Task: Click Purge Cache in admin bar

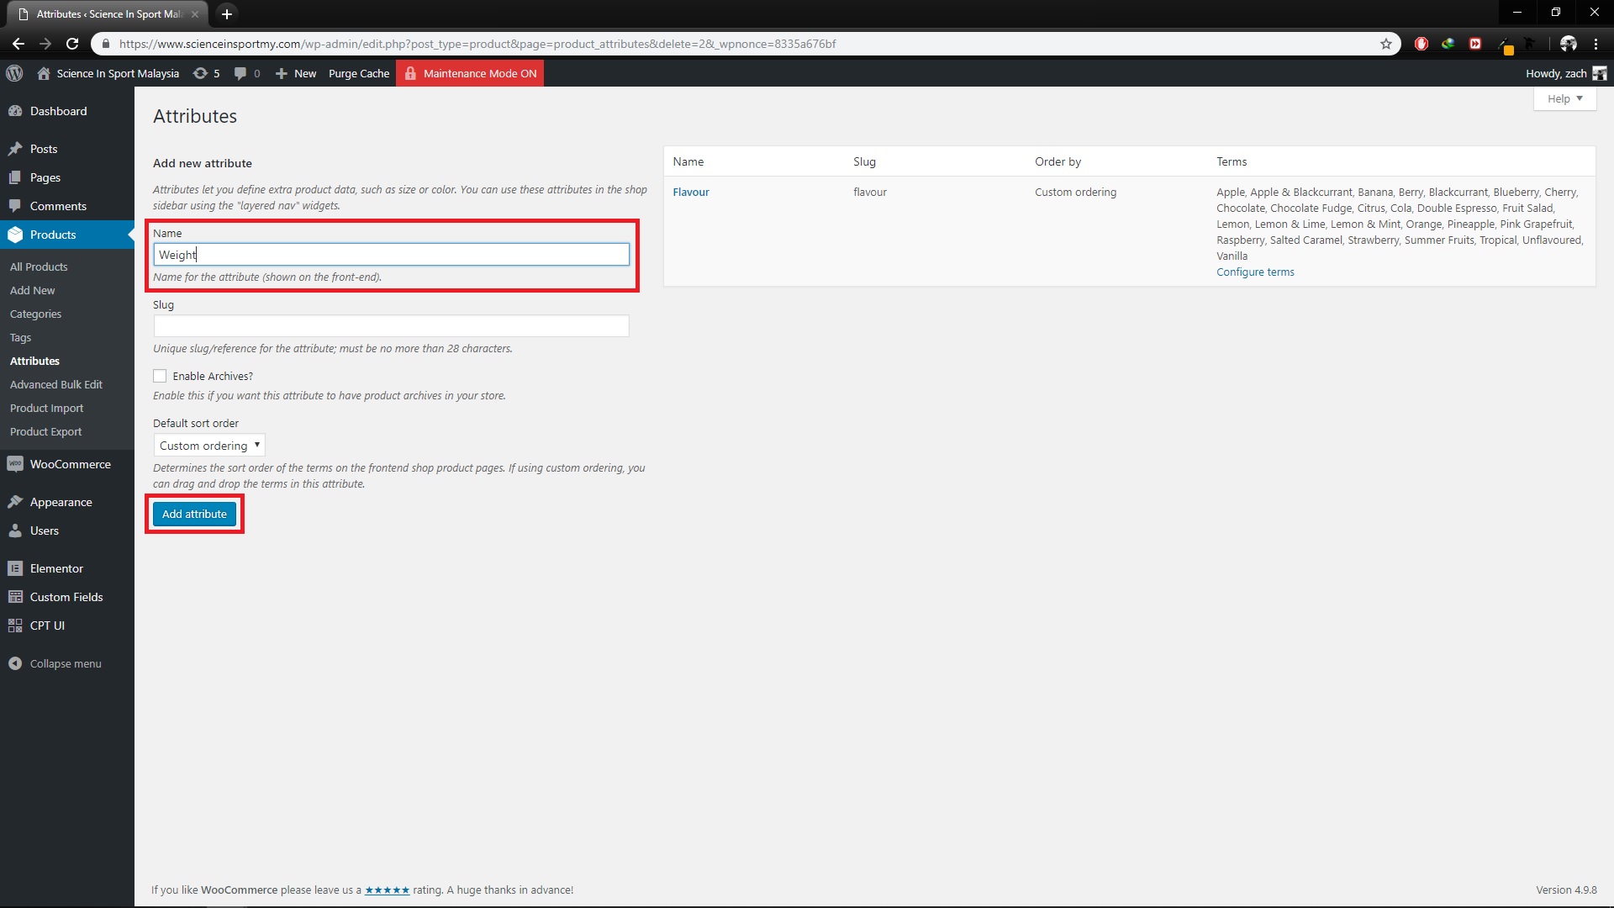Action: coord(359,73)
